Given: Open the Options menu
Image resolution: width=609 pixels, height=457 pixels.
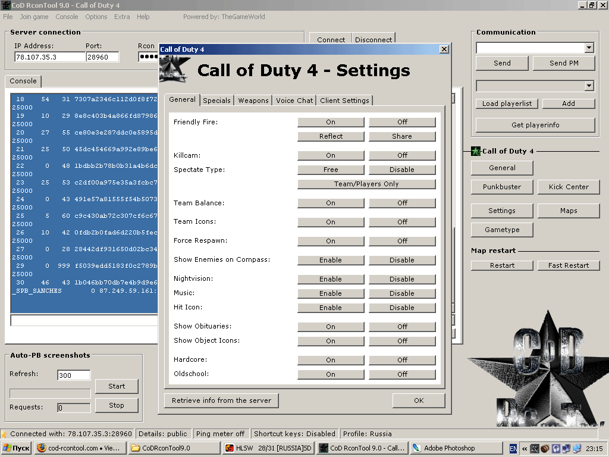Looking at the screenshot, I should click(96, 17).
